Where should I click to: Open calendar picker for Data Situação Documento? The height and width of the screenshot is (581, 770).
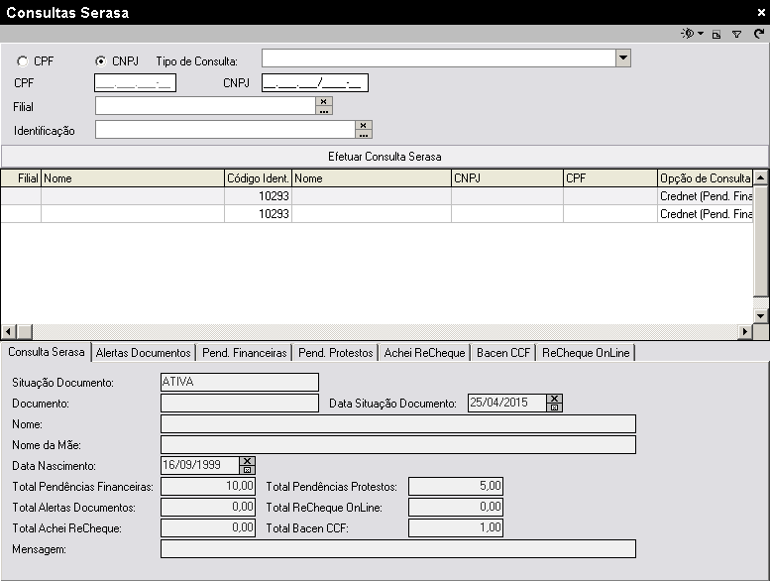554,407
